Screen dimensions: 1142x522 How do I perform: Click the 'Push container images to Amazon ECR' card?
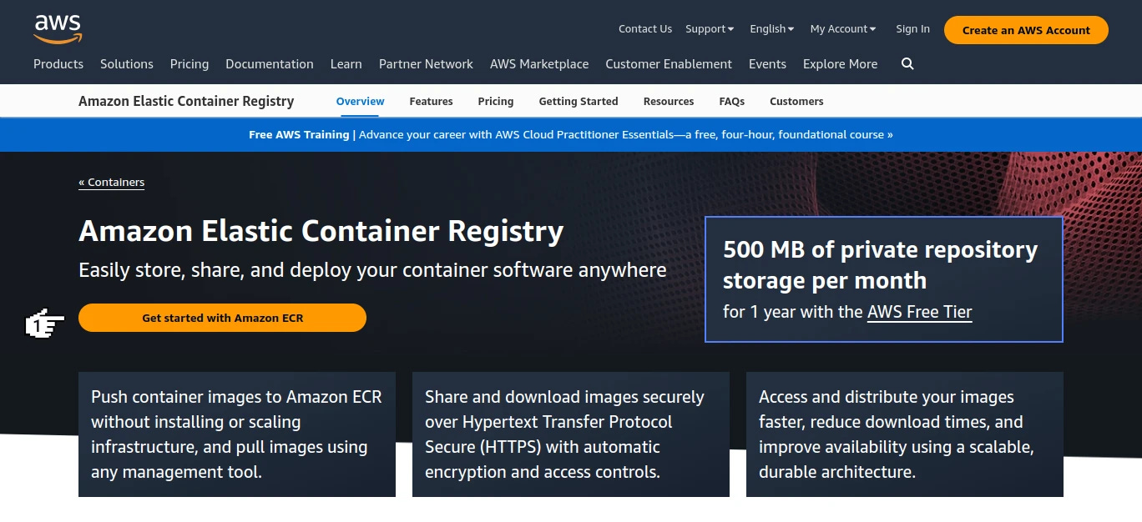click(237, 434)
